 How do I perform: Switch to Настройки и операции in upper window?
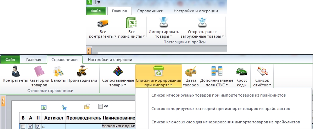pyautogui.click(x=196, y=11)
